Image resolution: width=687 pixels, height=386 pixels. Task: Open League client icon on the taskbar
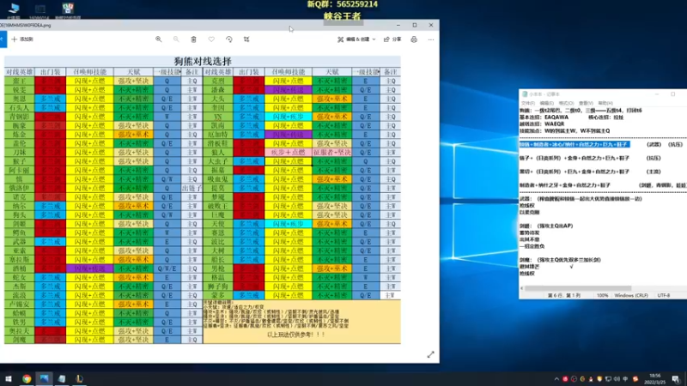point(79,378)
